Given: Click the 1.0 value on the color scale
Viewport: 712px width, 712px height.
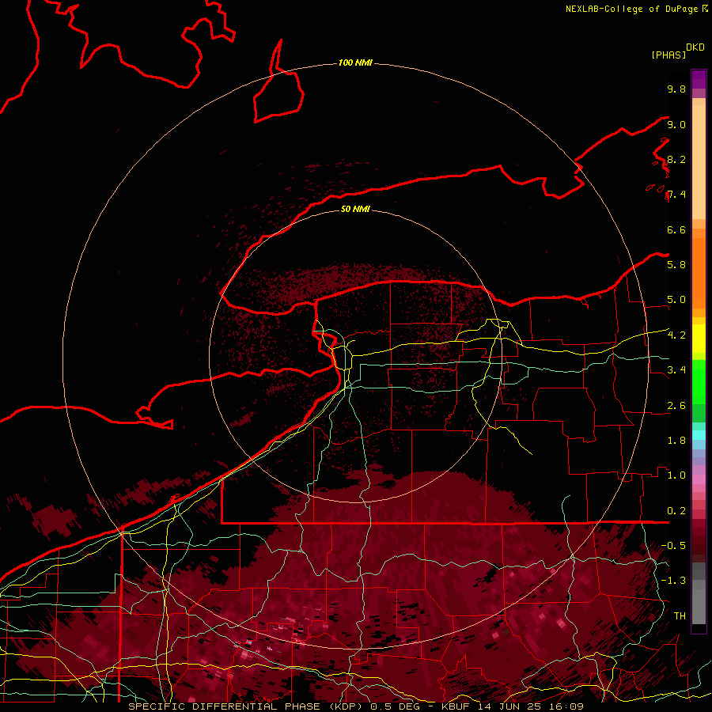Looking at the screenshot, I should (676, 475).
